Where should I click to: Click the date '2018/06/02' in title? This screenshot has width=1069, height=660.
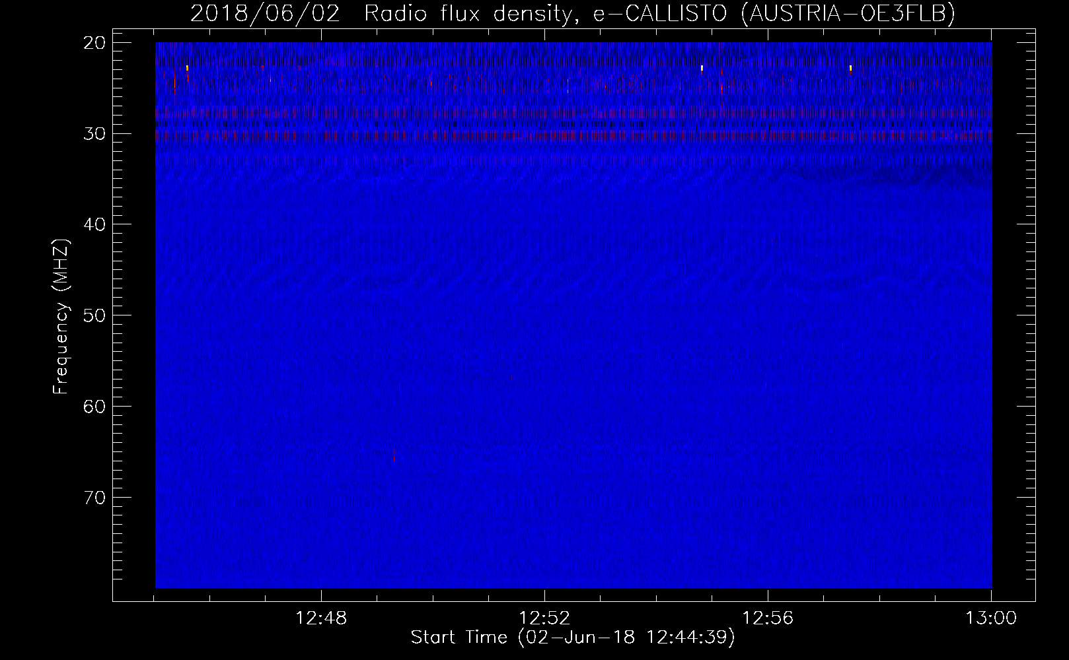click(265, 13)
